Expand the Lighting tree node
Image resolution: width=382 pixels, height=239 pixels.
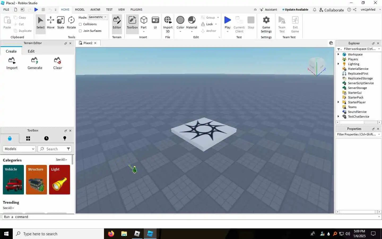pos(338,64)
